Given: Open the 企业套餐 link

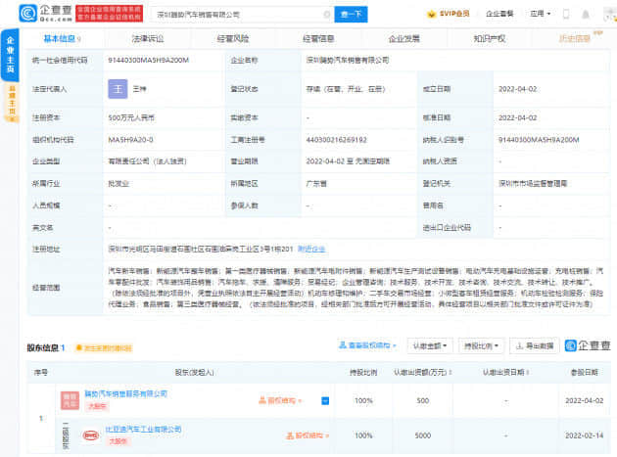Looking at the screenshot, I should tap(499, 14).
